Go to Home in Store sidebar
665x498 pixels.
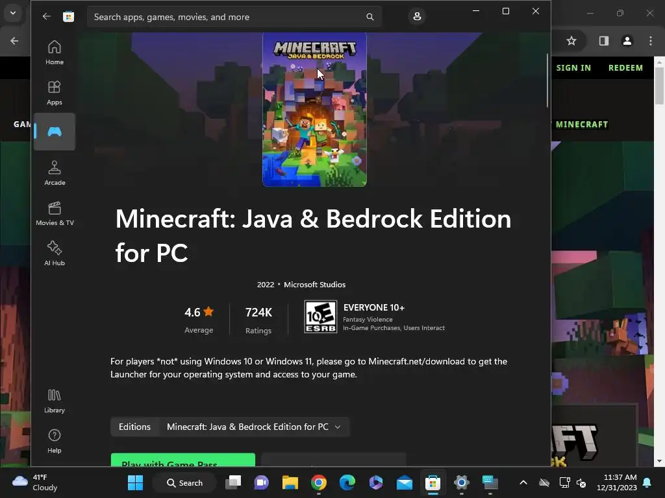pos(55,53)
